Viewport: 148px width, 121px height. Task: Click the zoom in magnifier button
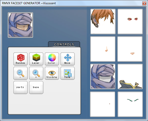[36, 73]
